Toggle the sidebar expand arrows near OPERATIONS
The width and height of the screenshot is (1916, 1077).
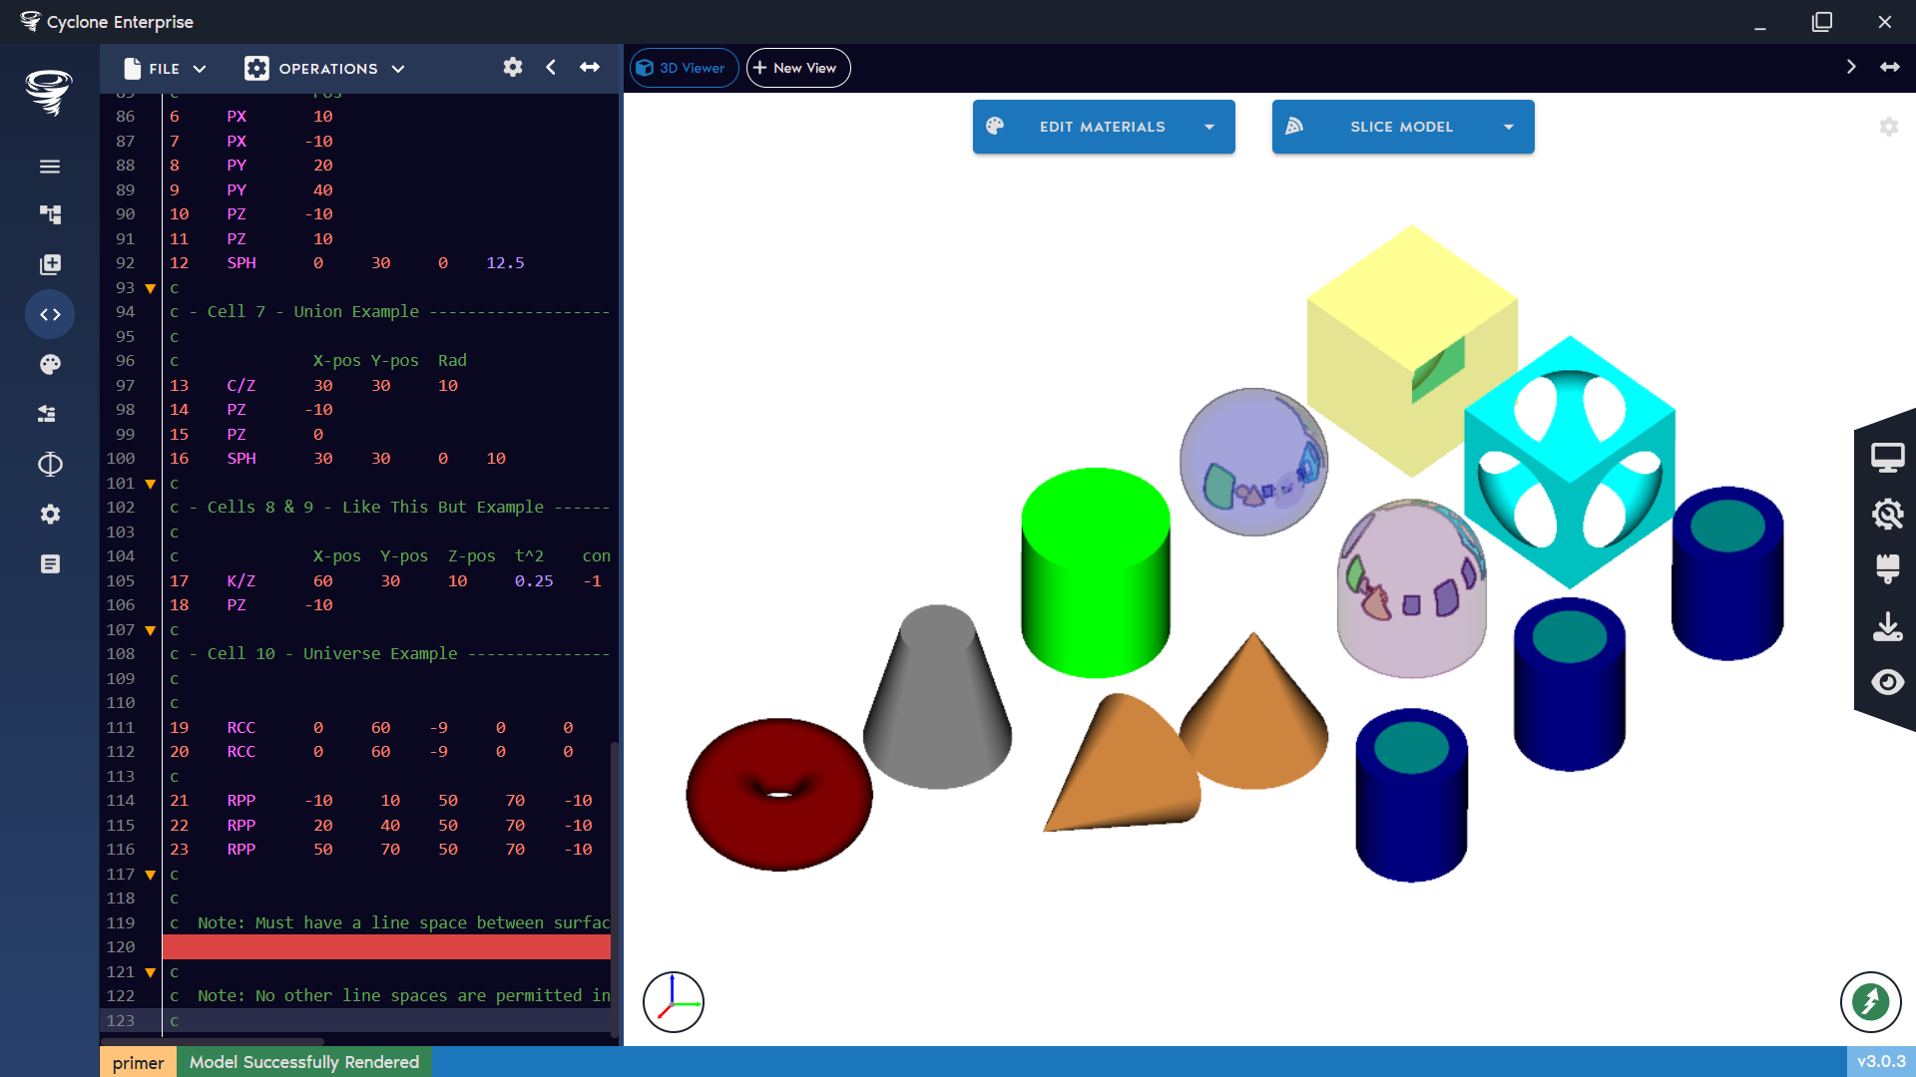click(x=590, y=67)
